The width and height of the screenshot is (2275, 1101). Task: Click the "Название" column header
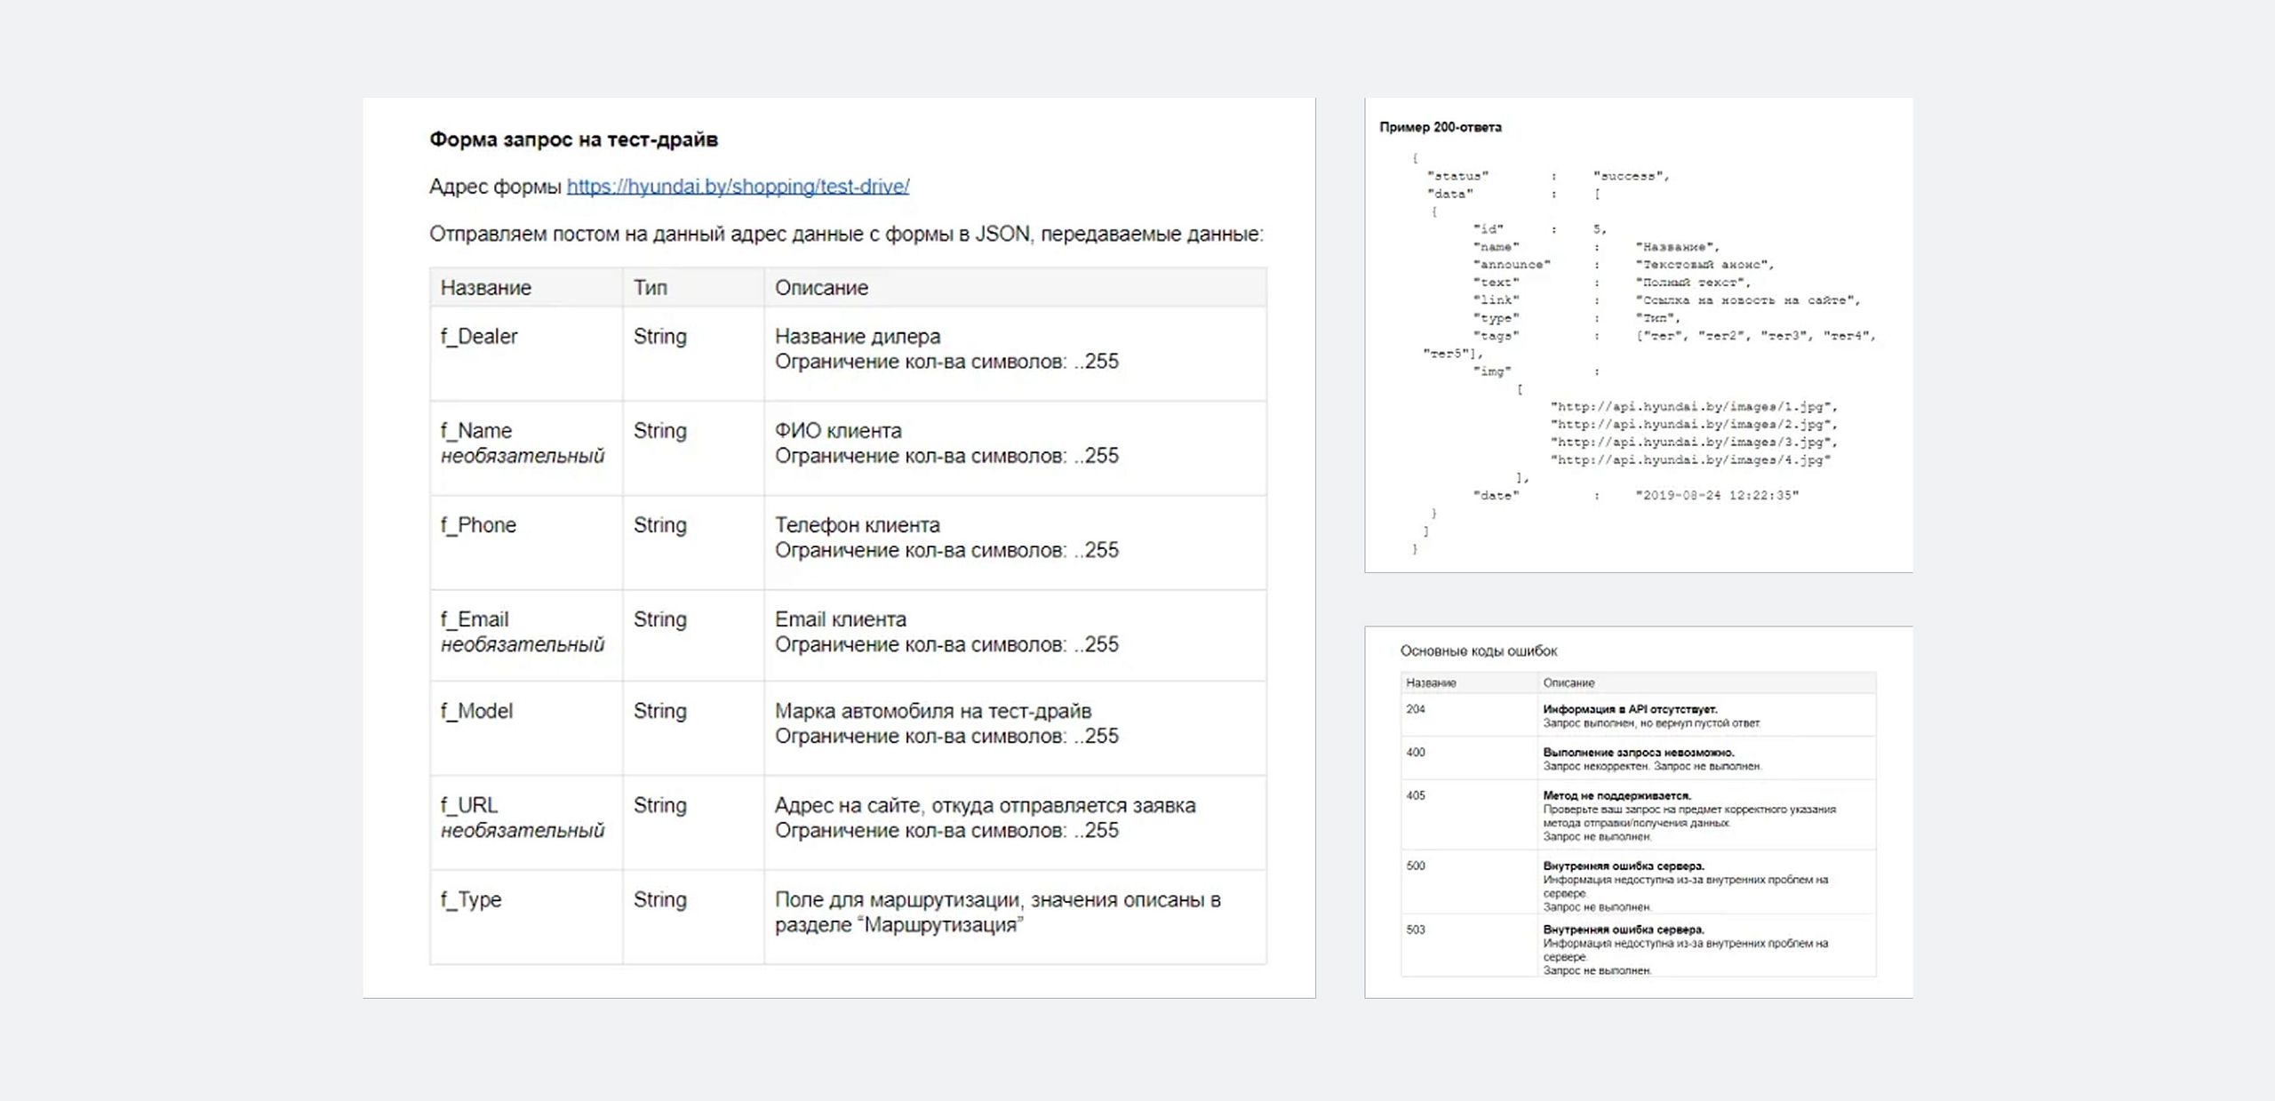[486, 288]
